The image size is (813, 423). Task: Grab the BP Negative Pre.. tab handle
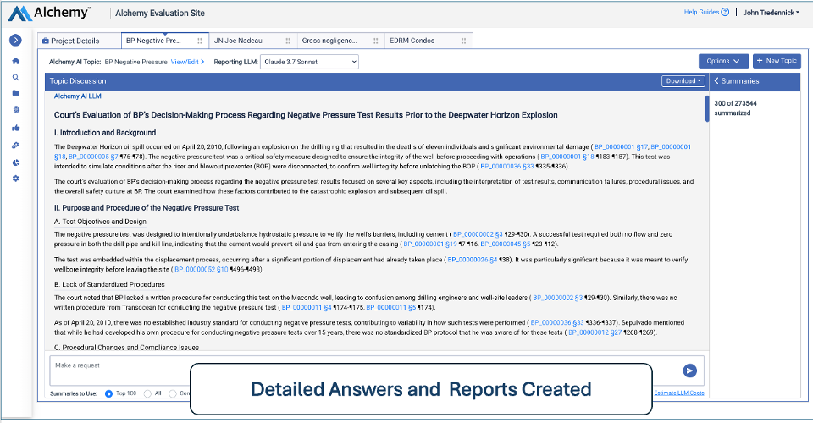click(x=200, y=41)
